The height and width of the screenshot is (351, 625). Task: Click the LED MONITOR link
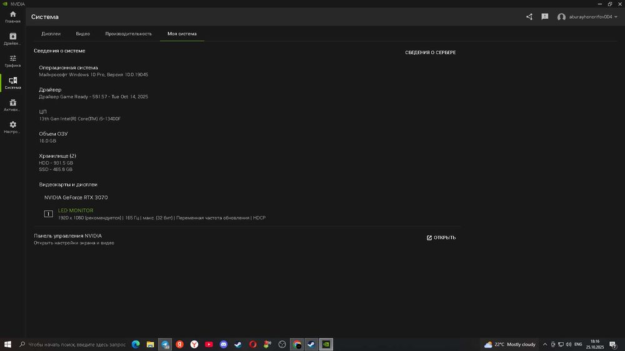pyautogui.click(x=76, y=210)
